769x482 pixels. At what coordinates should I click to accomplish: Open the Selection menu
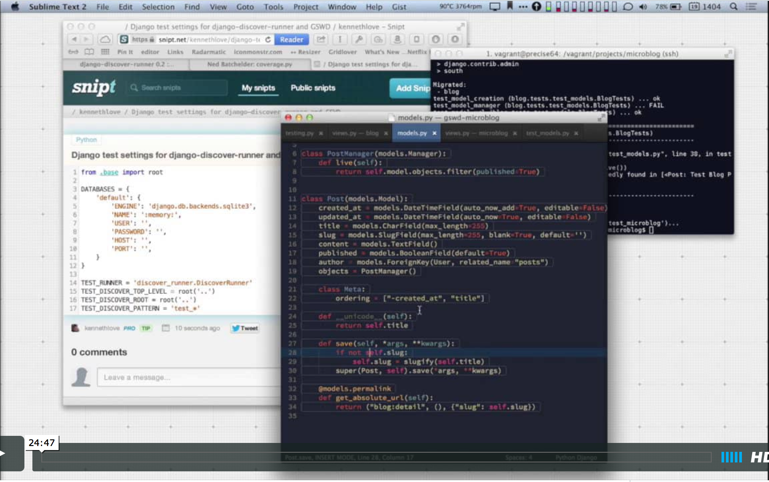pos(158,7)
